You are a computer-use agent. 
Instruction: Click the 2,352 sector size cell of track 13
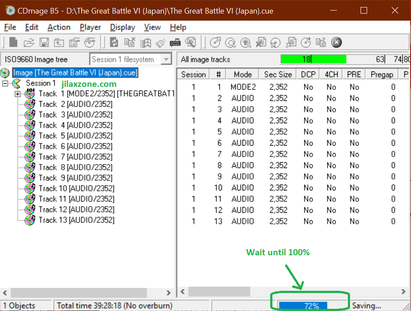pyautogui.click(x=279, y=221)
